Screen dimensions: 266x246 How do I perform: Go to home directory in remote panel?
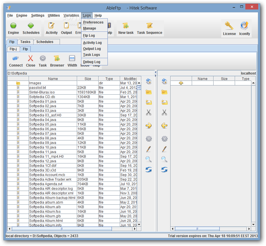click(164, 81)
